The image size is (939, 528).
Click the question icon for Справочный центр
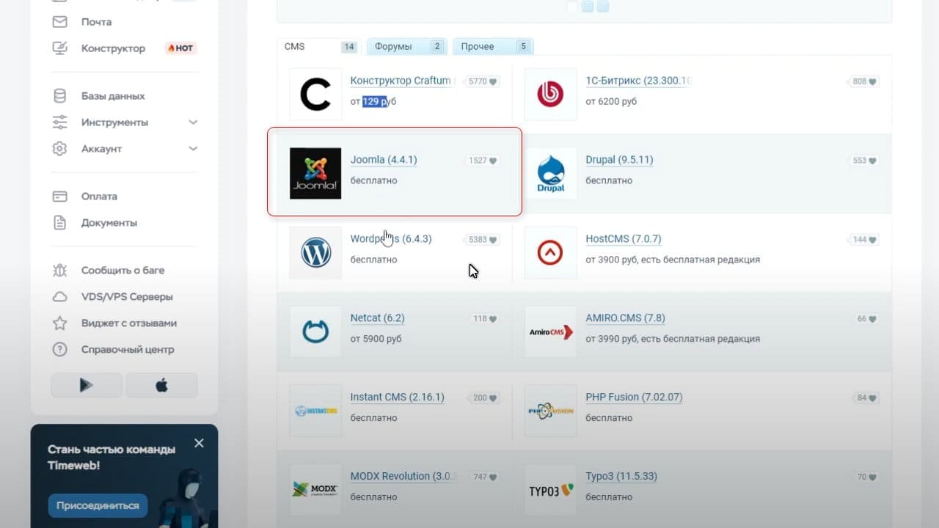tap(60, 350)
